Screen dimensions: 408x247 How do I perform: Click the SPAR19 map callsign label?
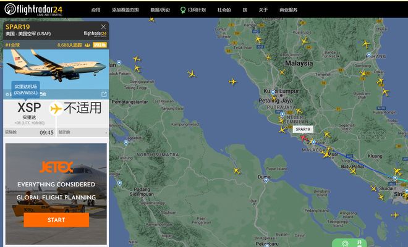tap(303, 129)
